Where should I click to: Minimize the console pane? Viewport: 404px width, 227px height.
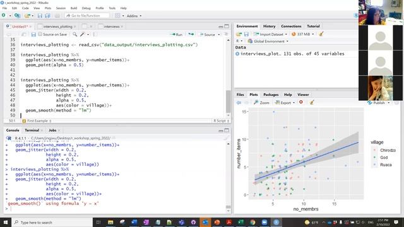[221, 131]
